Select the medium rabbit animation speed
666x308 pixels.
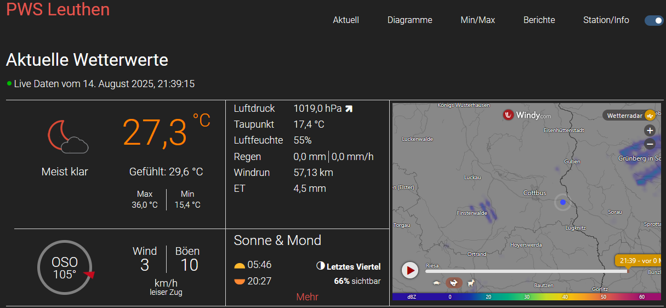pos(454,283)
